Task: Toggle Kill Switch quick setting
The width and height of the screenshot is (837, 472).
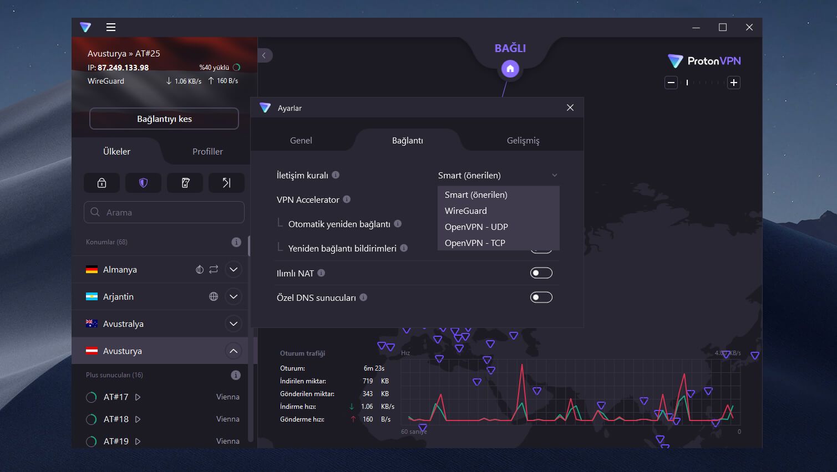Action: (185, 183)
